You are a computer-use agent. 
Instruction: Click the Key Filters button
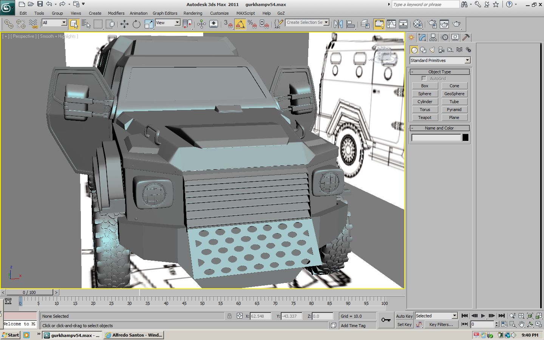coord(441,325)
